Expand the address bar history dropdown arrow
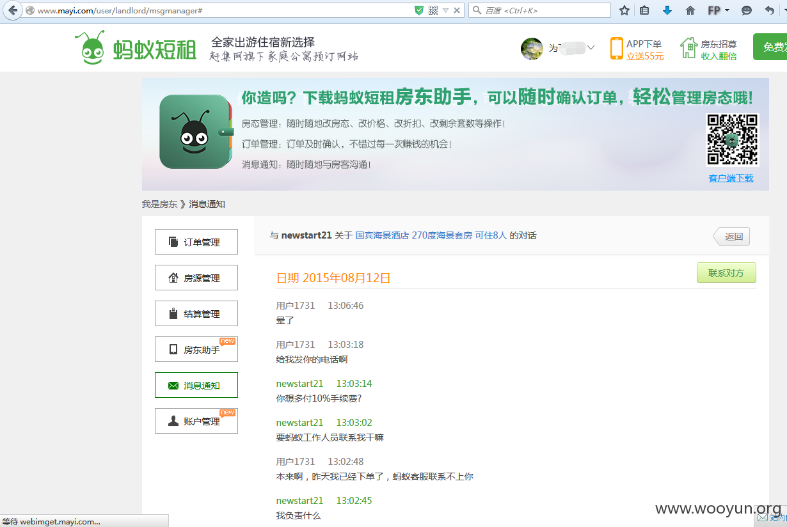The width and height of the screenshot is (787, 527). click(445, 10)
